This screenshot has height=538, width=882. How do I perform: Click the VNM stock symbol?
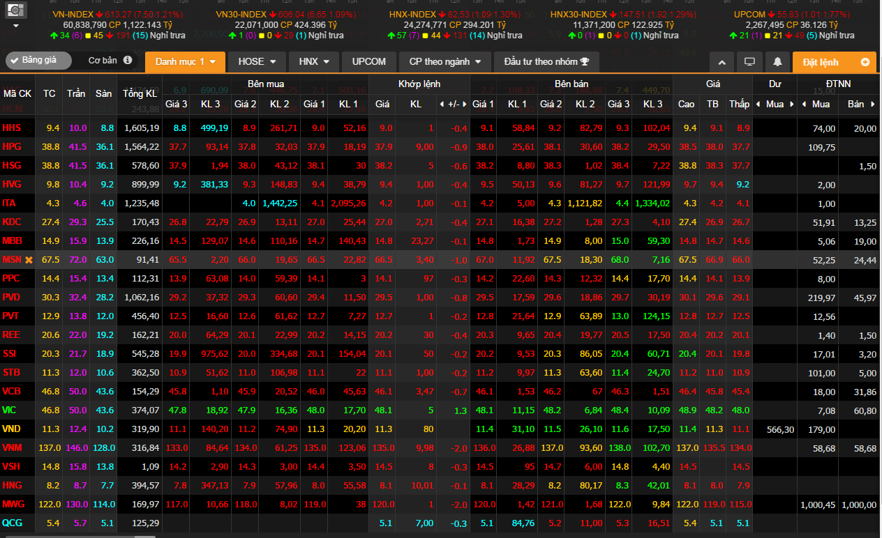coord(12,447)
